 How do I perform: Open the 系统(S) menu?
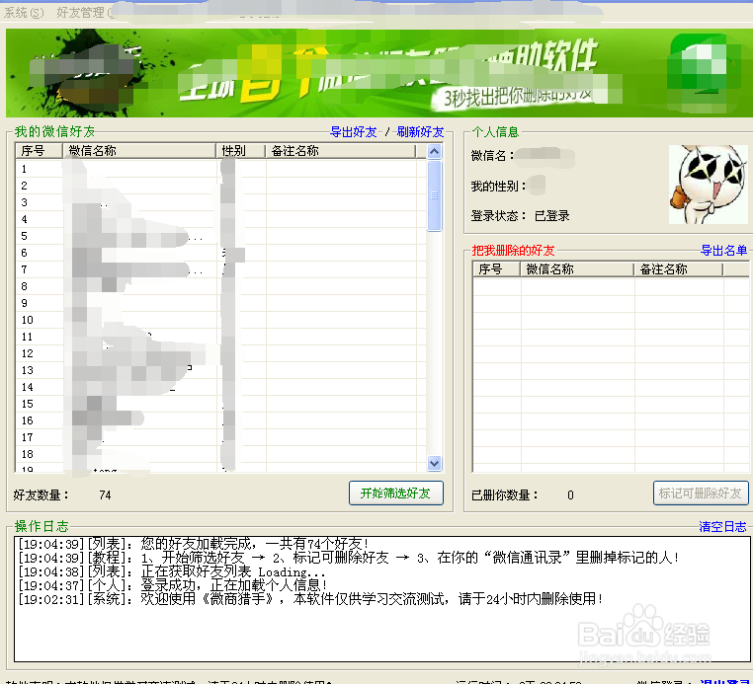pos(24,13)
